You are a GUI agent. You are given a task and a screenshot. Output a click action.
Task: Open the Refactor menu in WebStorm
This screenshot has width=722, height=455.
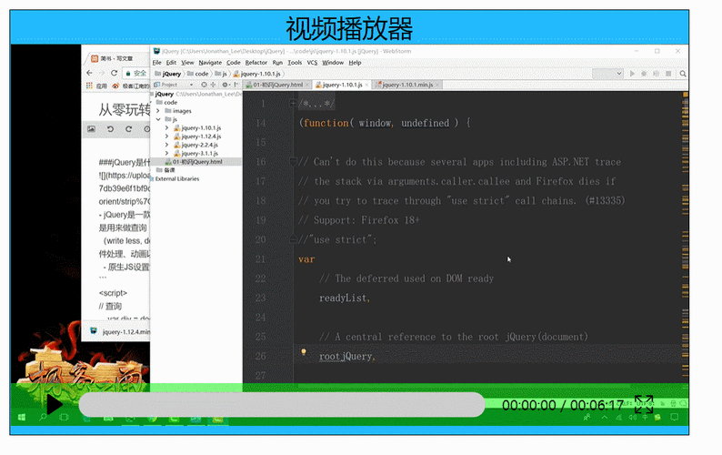click(256, 62)
